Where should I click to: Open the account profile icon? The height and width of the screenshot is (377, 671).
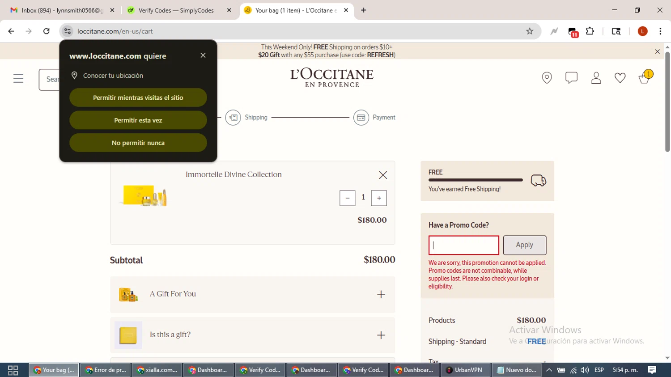(x=596, y=78)
